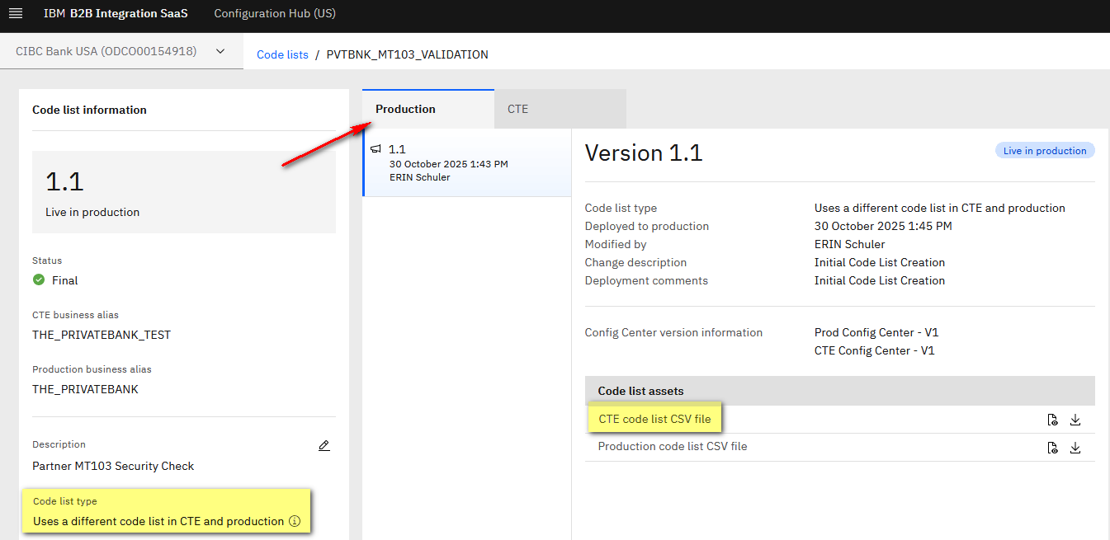Download the CTE code list CSV file
The image size is (1110, 540).
pos(1075,420)
